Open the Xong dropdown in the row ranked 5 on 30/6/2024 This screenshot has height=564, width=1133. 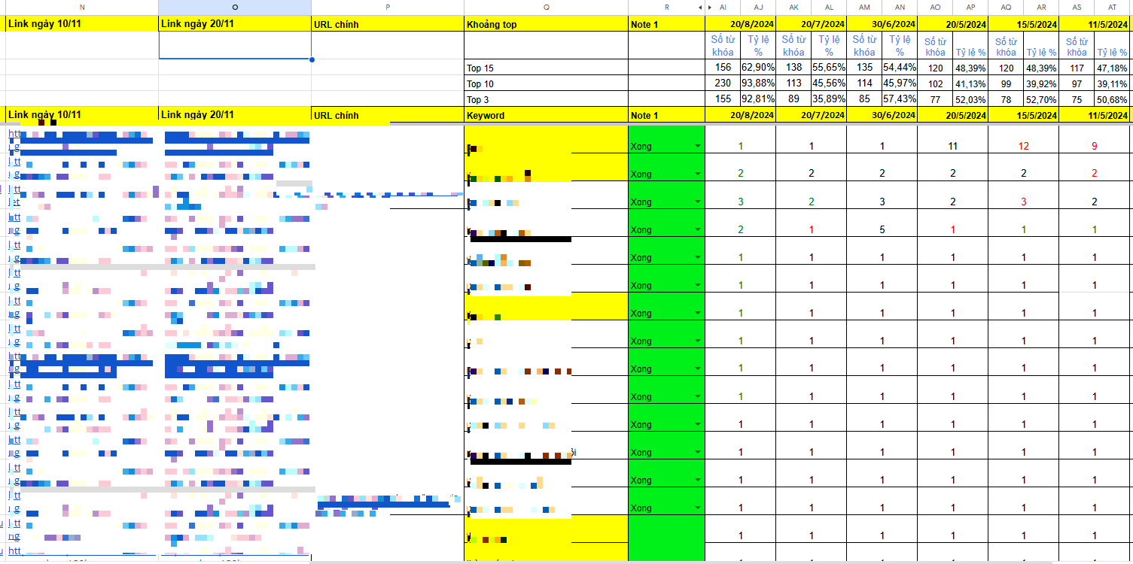(x=697, y=229)
